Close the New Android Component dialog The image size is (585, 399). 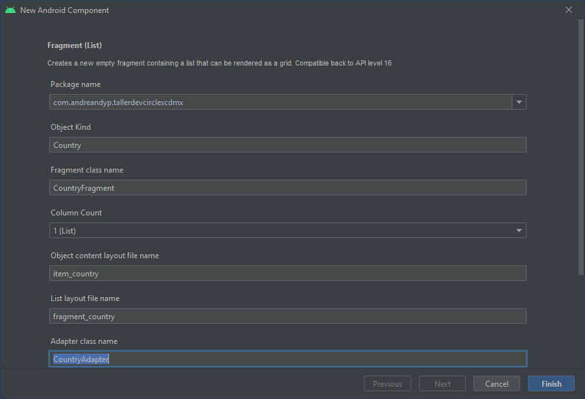569,10
